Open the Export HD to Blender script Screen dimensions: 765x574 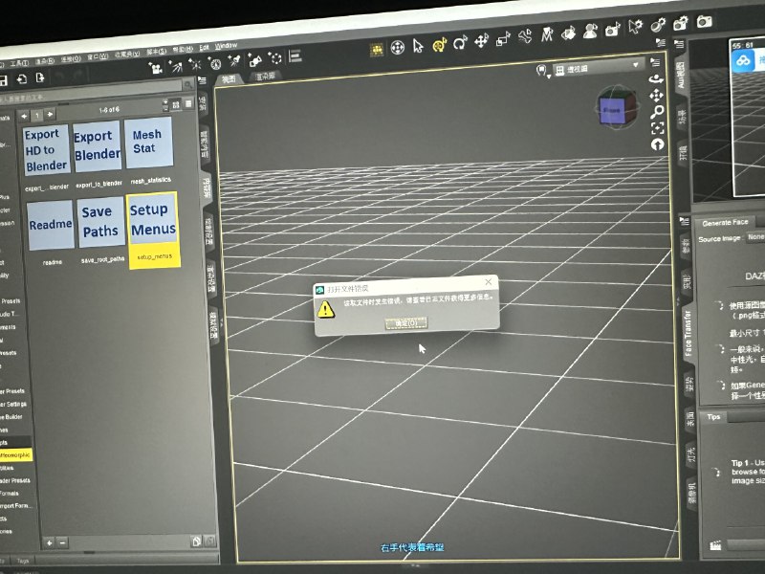tap(47, 150)
